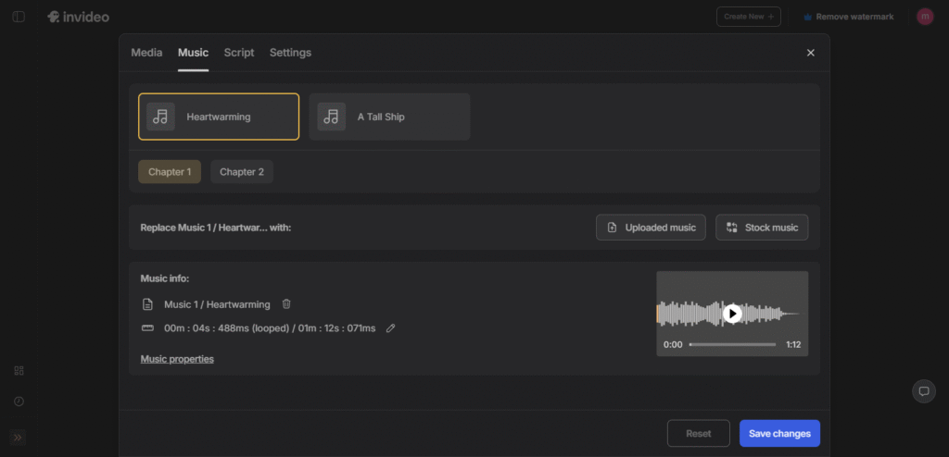Screen dimensions: 949x457
Task: Click the trash icon beside Music 1 / Heartwarming
Action: click(x=286, y=304)
